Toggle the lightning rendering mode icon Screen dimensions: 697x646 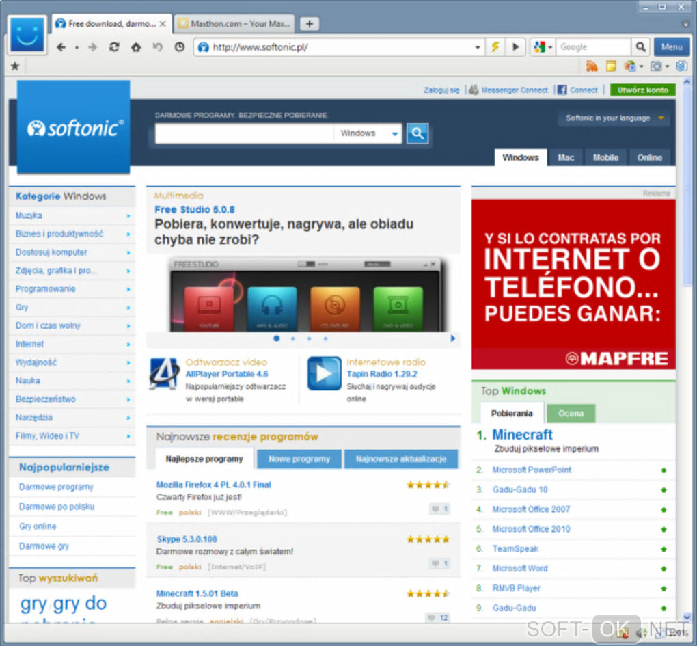coord(495,46)
